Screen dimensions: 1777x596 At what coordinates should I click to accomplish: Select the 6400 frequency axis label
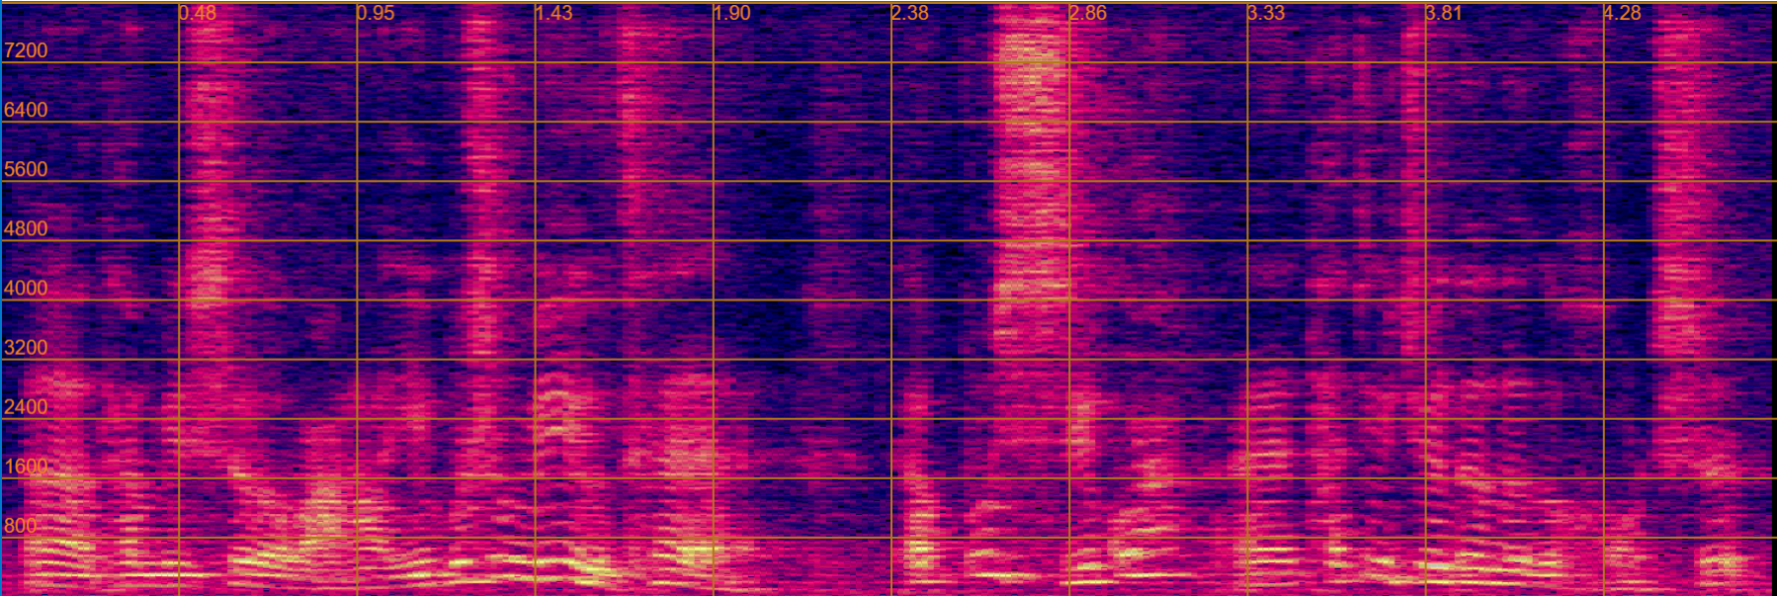coord(26,110)
